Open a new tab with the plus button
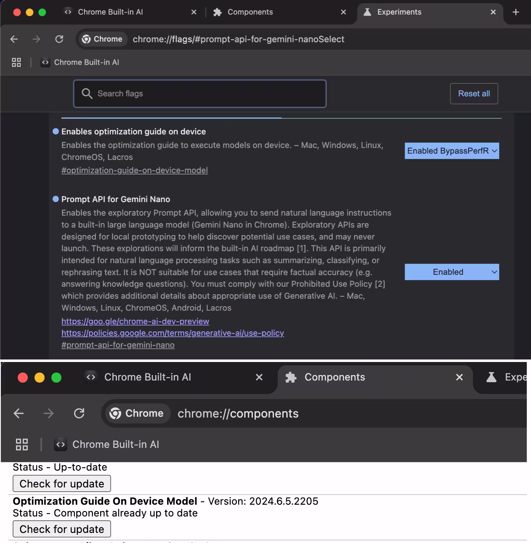 [x=515, y=12]
